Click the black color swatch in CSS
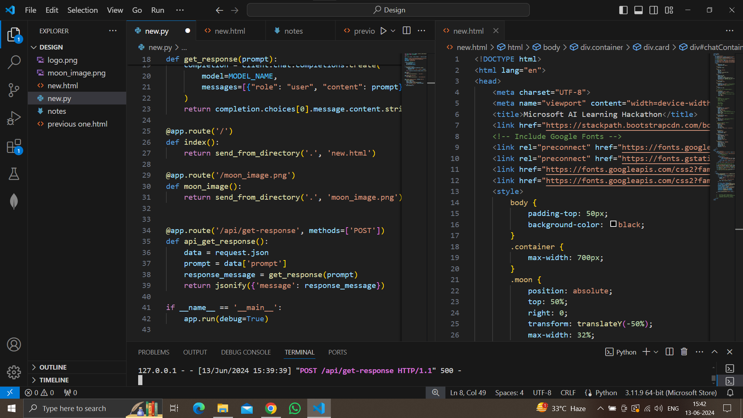743x418 pixels. (x=613, y=224)
